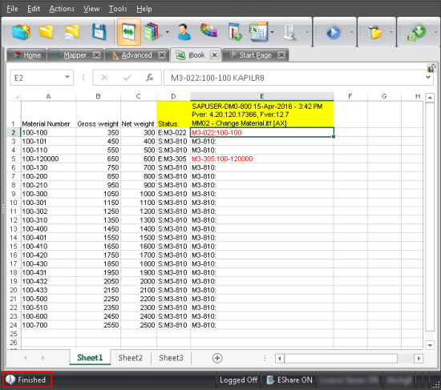
Task: Click the cloud folder toolbar icon
Action: (71, 32)
